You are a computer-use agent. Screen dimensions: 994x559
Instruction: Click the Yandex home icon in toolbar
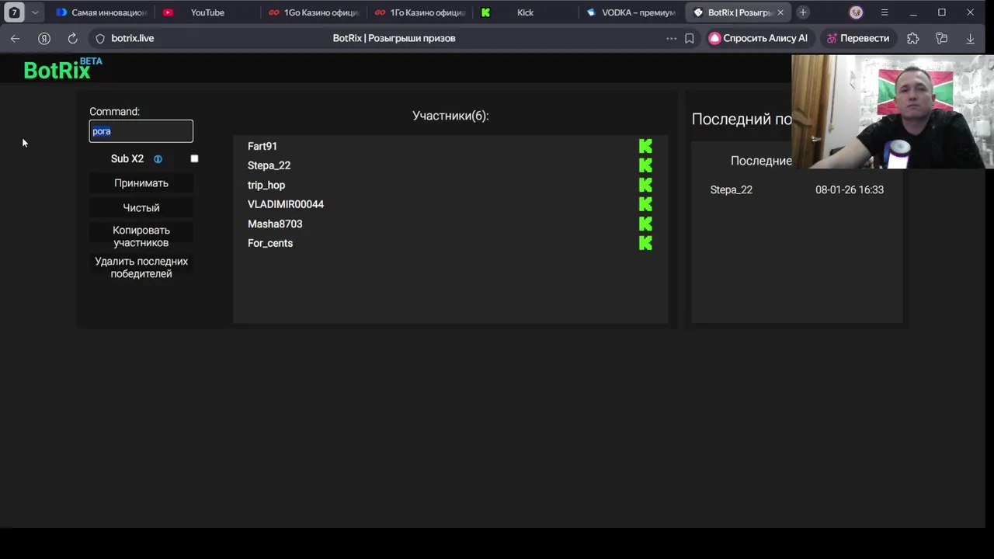coord(44,38)
